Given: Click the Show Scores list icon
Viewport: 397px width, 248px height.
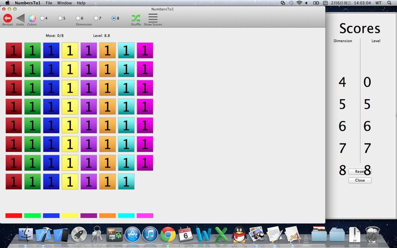Looking at the screenshot, I should tap(153, 18).
